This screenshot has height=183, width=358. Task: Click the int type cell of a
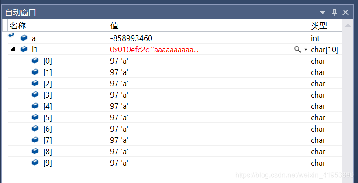pos(315,38)
